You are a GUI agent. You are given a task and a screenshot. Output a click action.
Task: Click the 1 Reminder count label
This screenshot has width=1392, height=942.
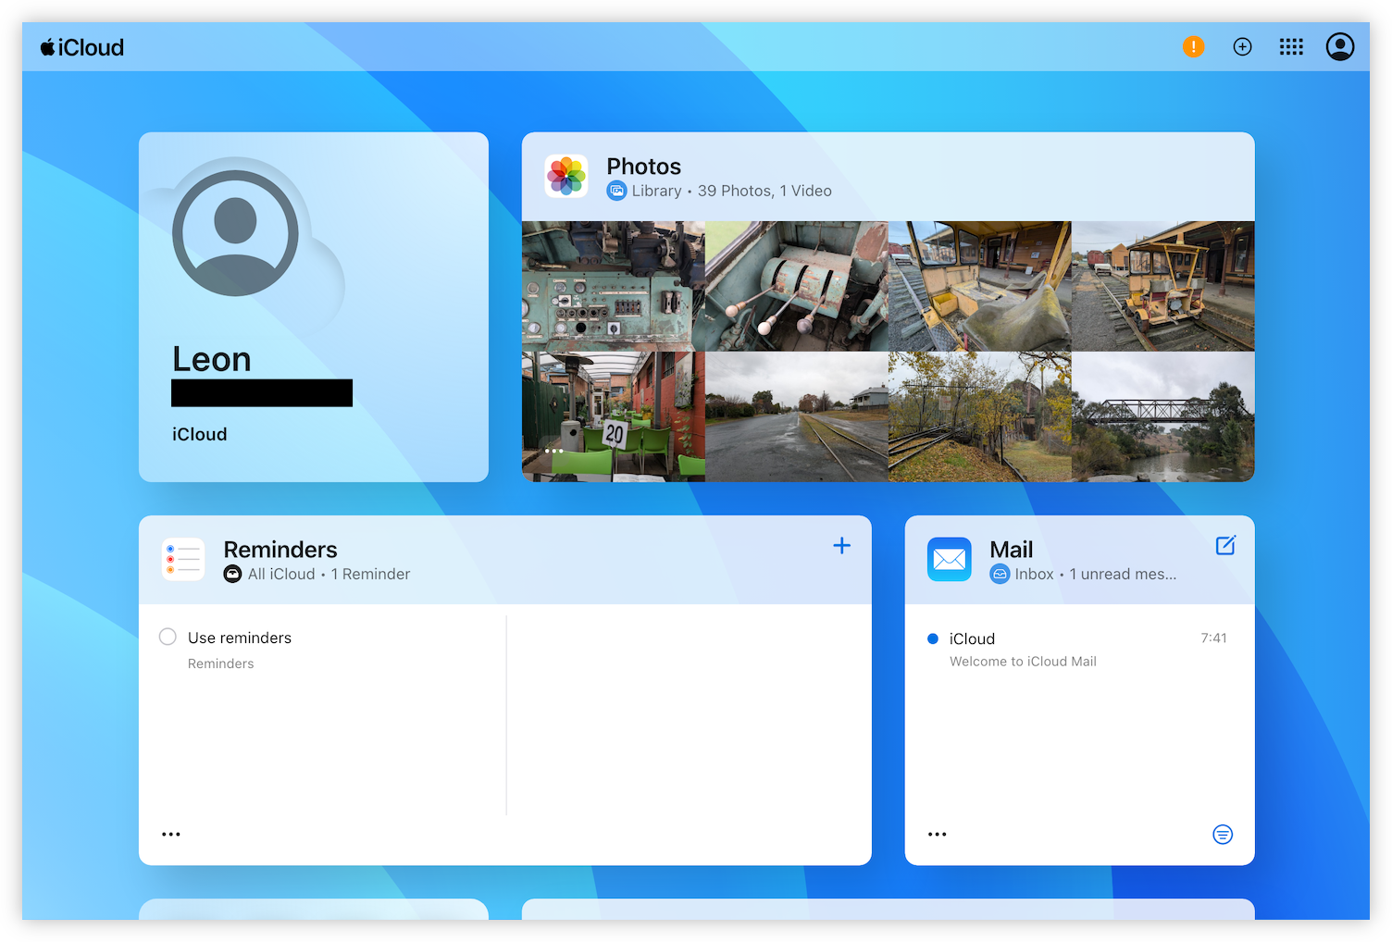coord(370,574)
